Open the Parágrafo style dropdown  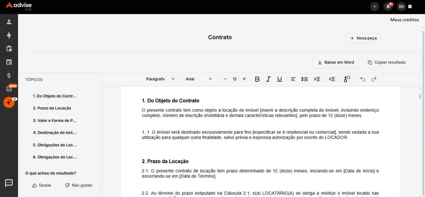pyautogui.click(x=160, y=79)
